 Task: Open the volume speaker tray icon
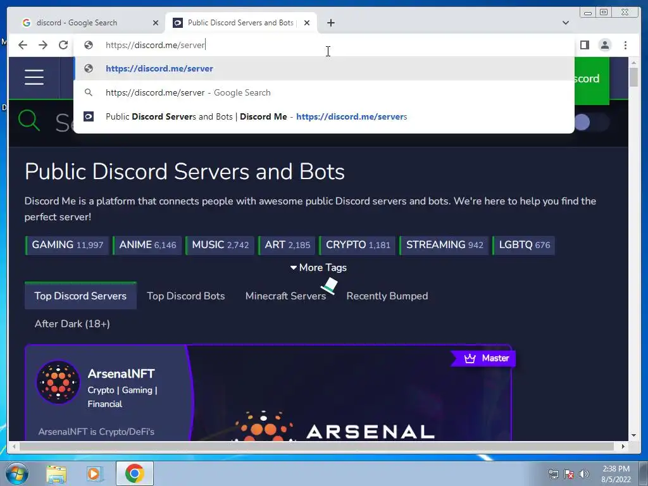point(583,474)
